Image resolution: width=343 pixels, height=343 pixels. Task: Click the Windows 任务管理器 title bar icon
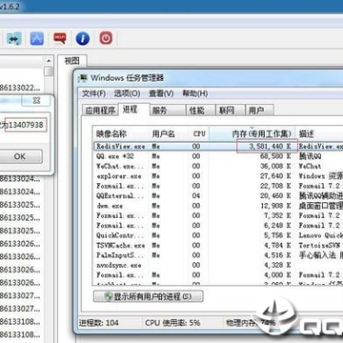pos(83,78)
